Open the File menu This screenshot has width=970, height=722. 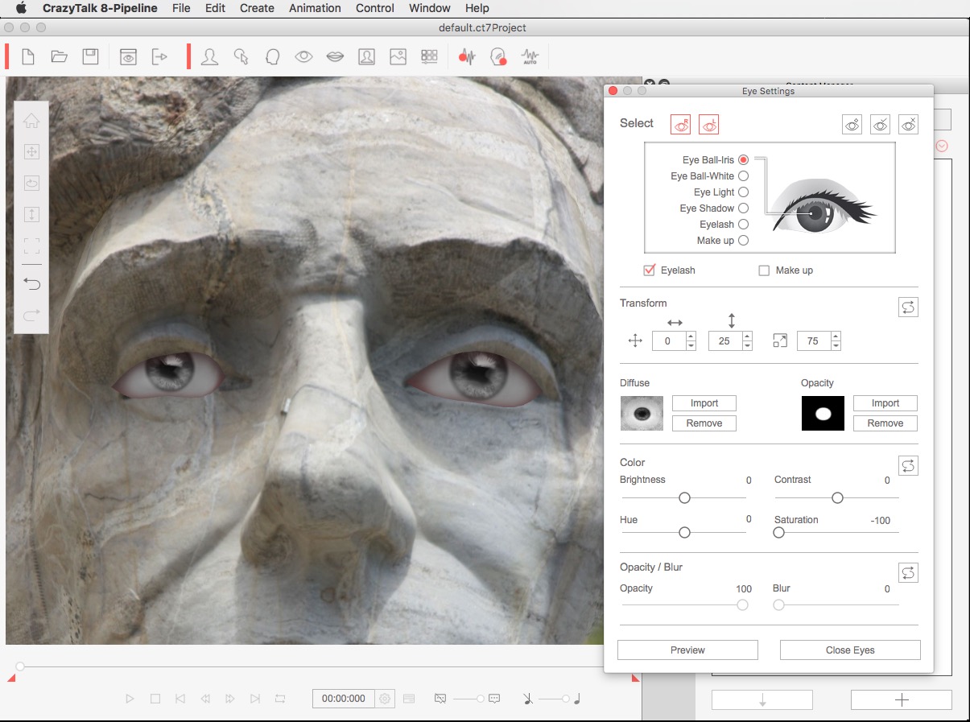(x=181, y=8)
